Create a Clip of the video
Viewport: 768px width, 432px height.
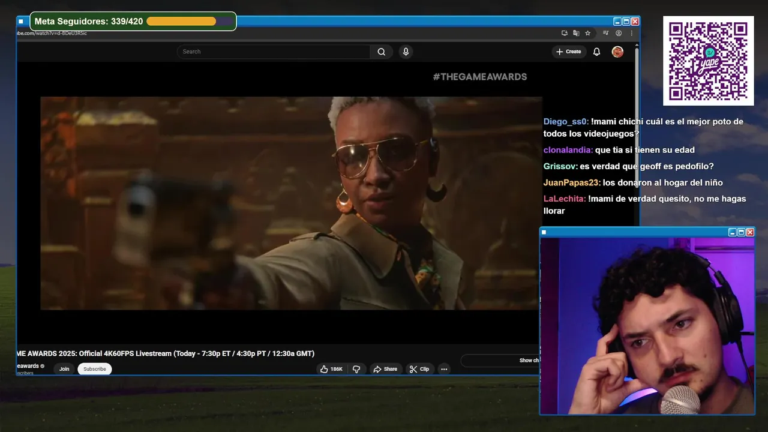(419, 369)
